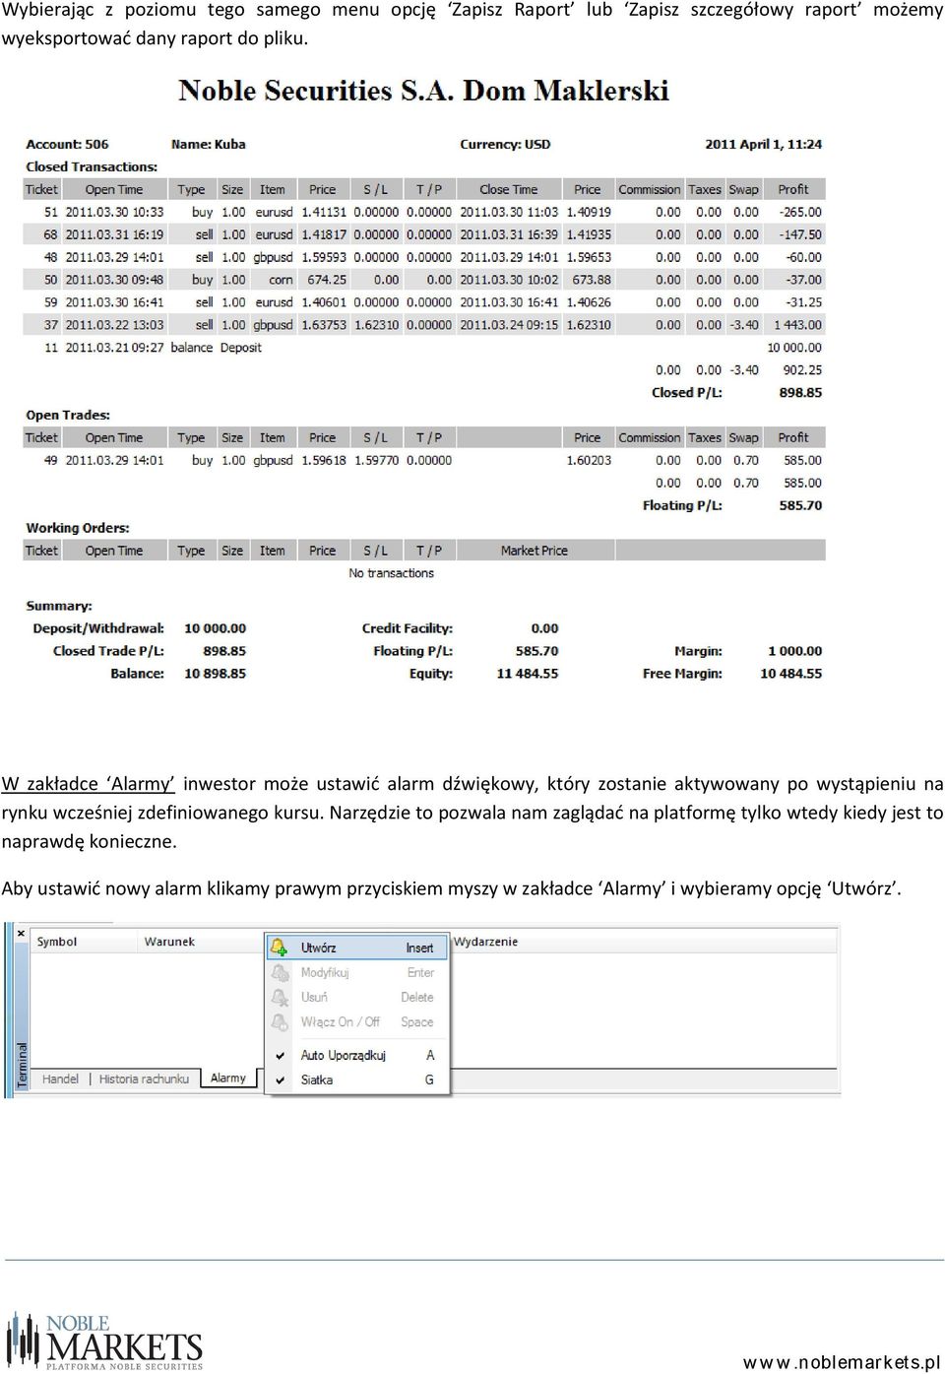Click the 'Floating P/L:' label under Open Trades
This screenshot has height=1374, width=945.
click(x=682, y=505)
